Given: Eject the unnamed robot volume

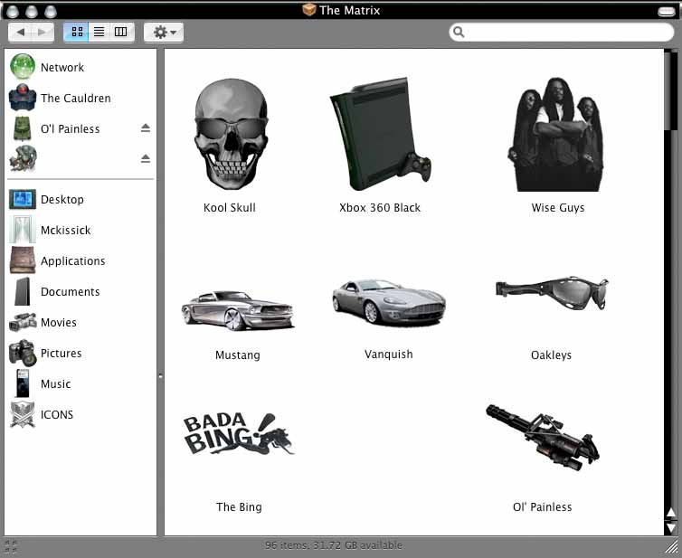Looking at the screenshot, I should click(146, 159).
